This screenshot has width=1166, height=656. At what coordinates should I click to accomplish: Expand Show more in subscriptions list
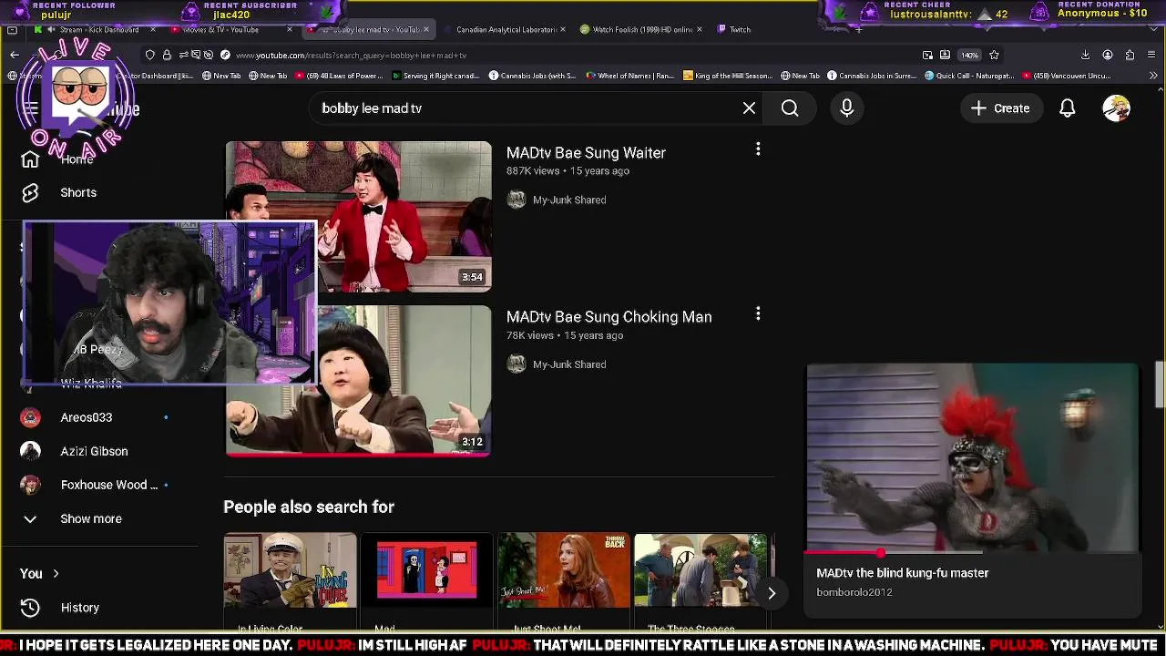(91, 518)
